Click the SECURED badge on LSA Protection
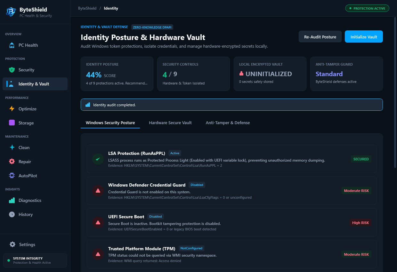This screenshot has width=397, height=272. (x=361, y=159)
